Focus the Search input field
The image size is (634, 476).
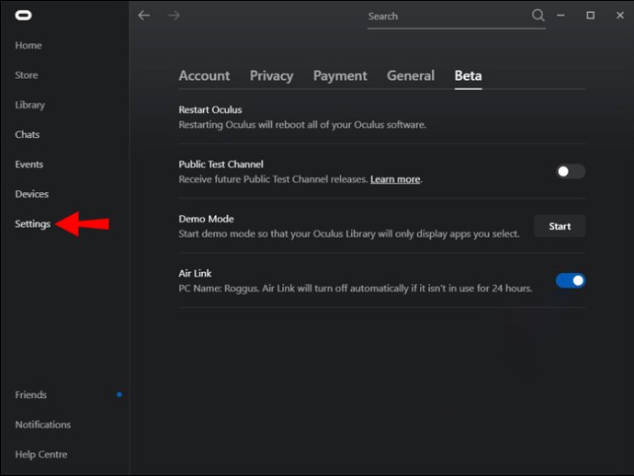448,17
